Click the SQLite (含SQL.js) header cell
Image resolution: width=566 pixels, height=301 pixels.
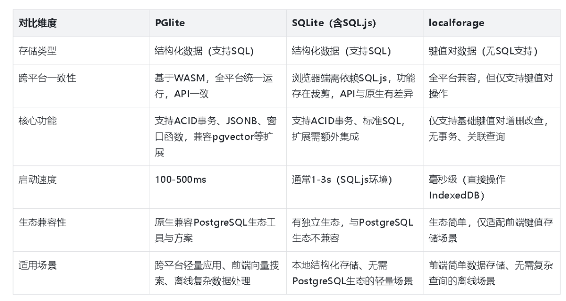[x=354, y=23]
